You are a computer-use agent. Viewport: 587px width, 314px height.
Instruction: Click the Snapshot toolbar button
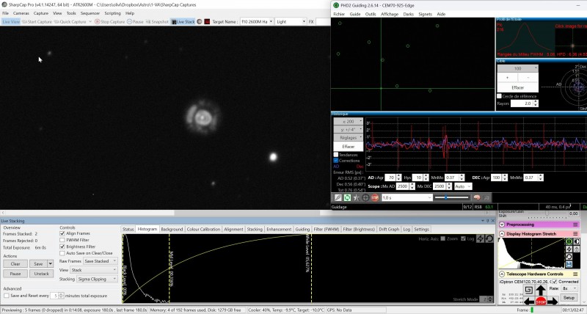157,22
